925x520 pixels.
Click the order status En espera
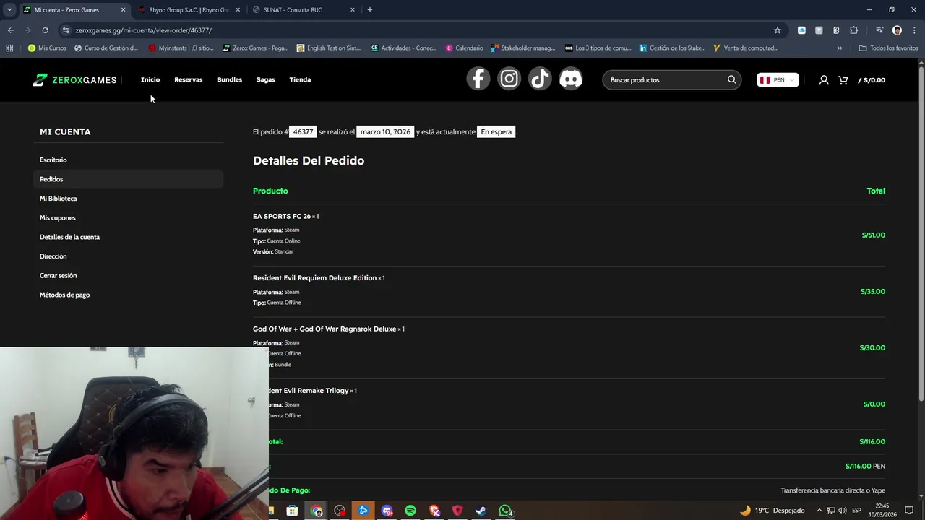click(x=496, y=132)
